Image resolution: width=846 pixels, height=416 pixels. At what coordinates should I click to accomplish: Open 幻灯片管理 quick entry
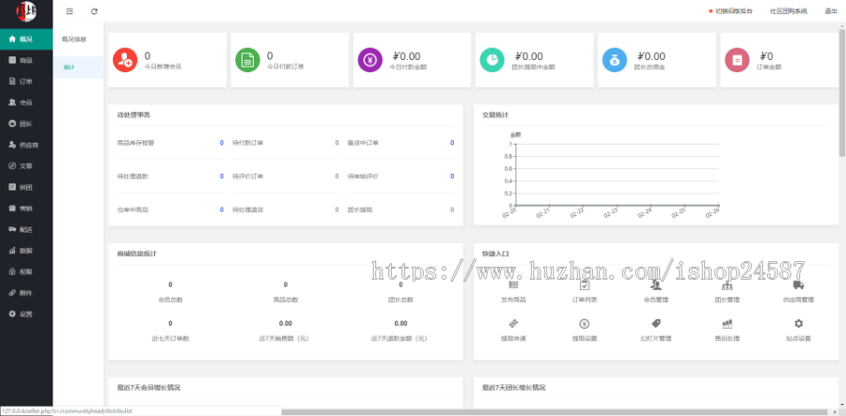coord(655,331)
